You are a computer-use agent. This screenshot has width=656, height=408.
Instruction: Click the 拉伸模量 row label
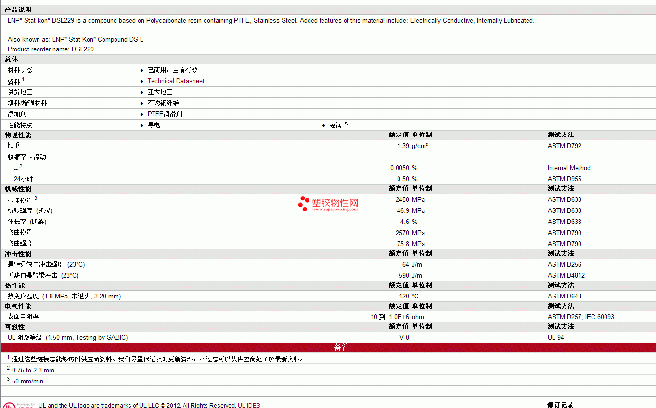[20, 200]
